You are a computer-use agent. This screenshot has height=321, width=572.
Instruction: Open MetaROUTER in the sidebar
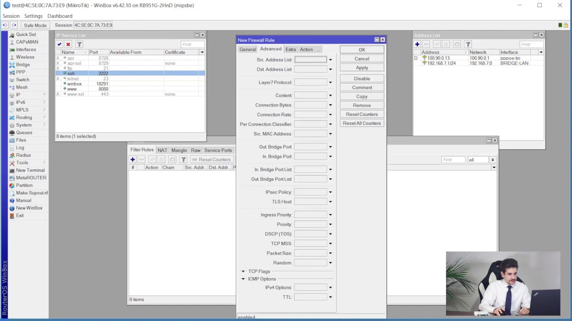click(x=31, y=177)
